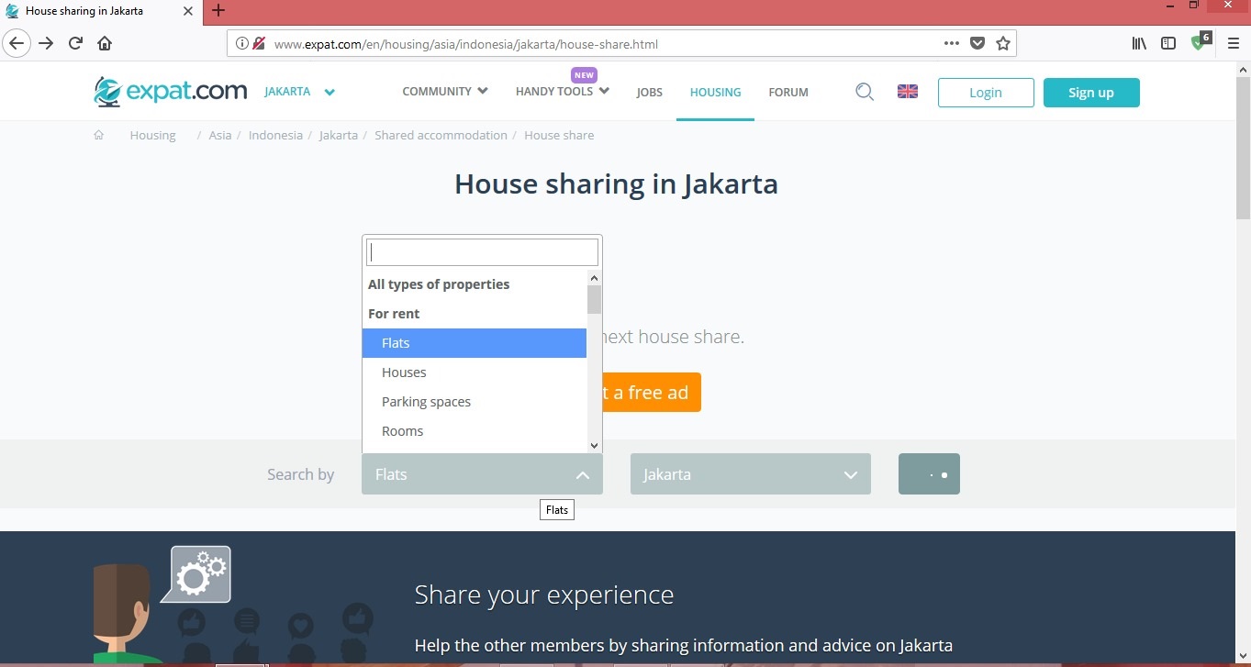Expand the Jakarta location dropdown
The height and width of the screenshot is (667, 1251).
(x=750, y=474)
